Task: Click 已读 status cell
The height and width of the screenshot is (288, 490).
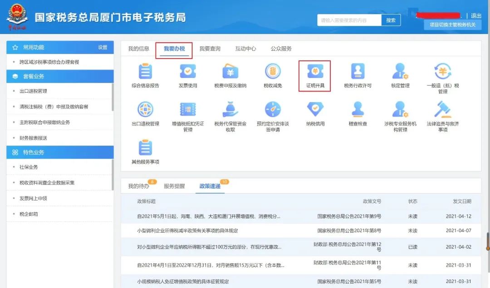Action: coord(412,247)
